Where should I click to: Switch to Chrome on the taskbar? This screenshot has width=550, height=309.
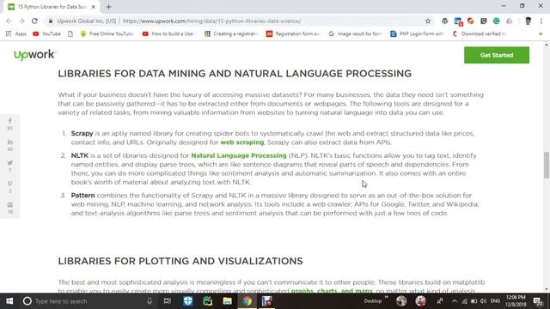coord(247,301)
